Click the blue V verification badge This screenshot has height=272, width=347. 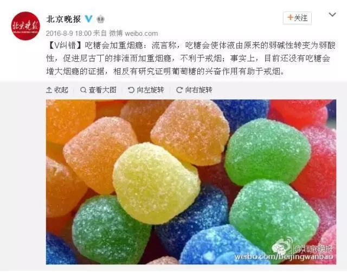click(88, 19)
